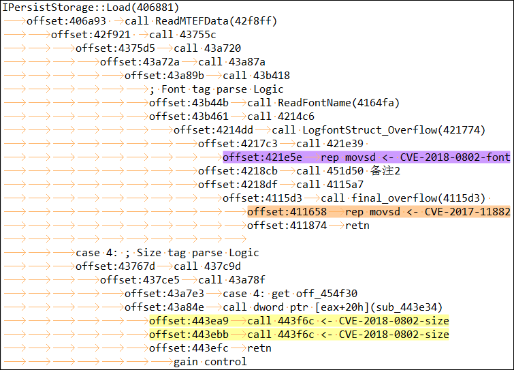
Task: Click the purple highlighted CVE-2018-0802-font line
Action: click(x=366, y=157)
